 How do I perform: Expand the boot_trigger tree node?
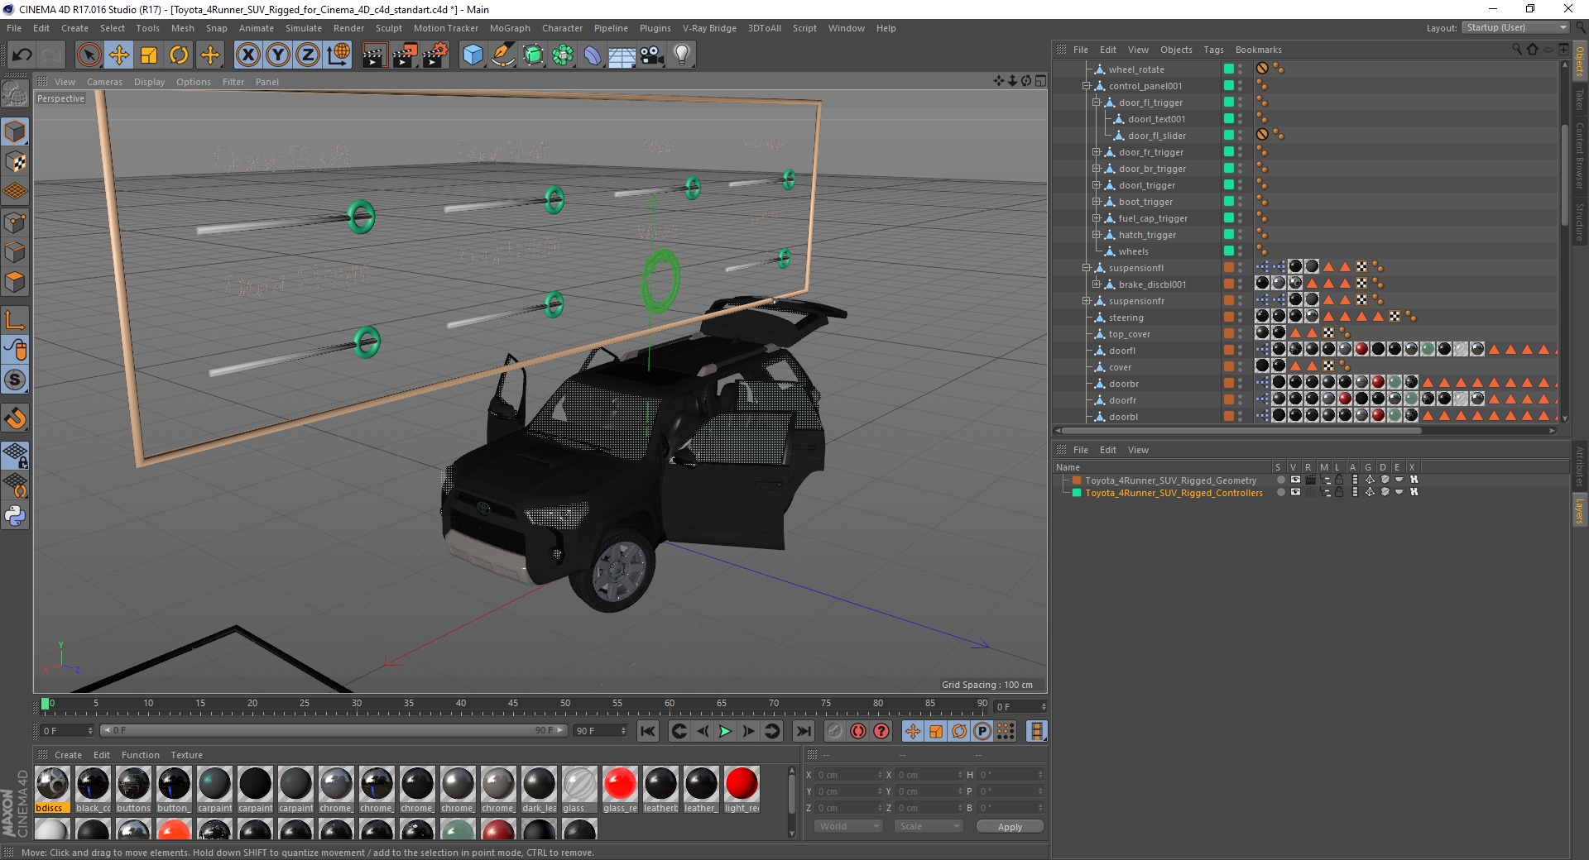click(1096, 202)
